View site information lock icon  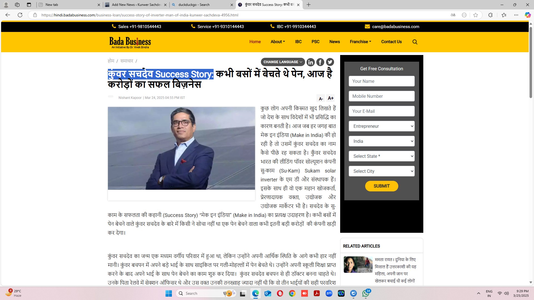point(35,15)
